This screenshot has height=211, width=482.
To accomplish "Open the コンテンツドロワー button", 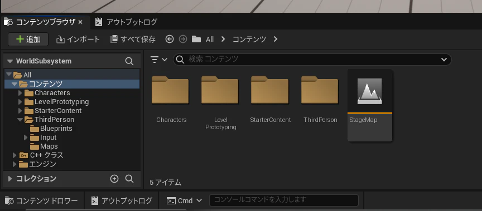I will pyautogui.click(x=42, y=201).
